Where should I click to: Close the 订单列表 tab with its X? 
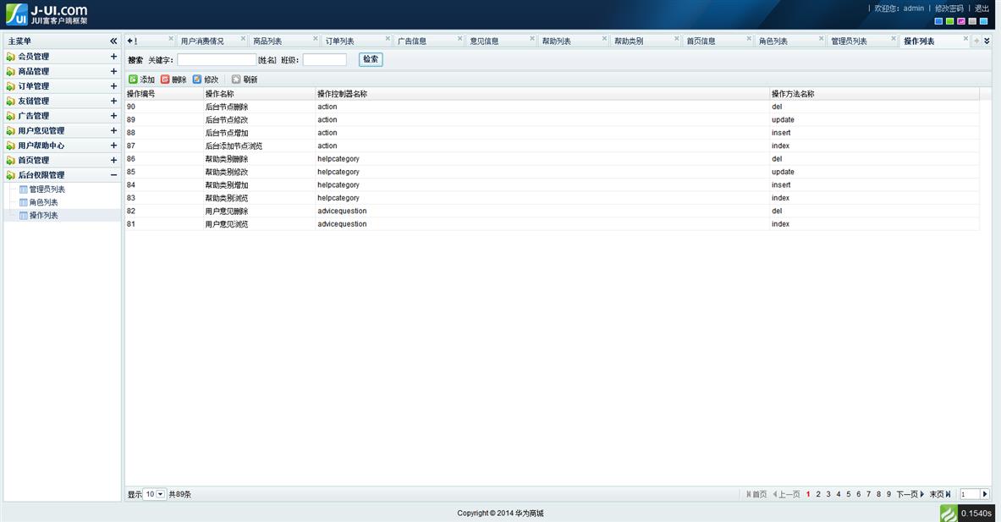point(388,38)
